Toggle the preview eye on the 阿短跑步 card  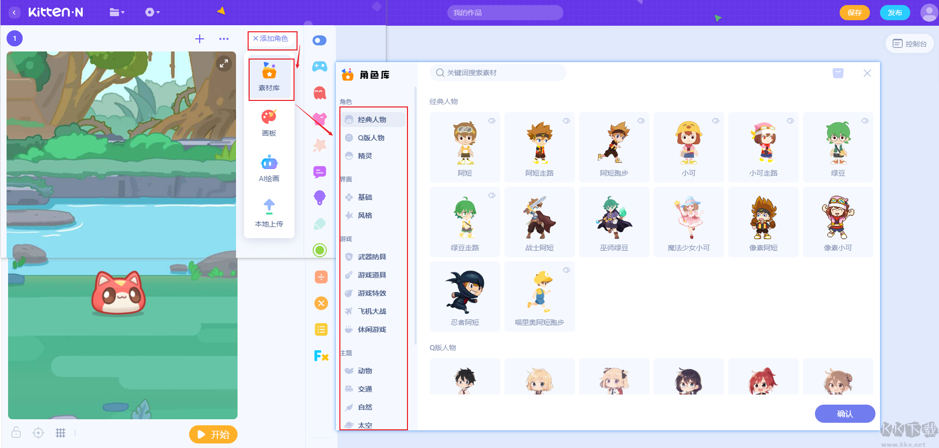[x=641, y=121]
